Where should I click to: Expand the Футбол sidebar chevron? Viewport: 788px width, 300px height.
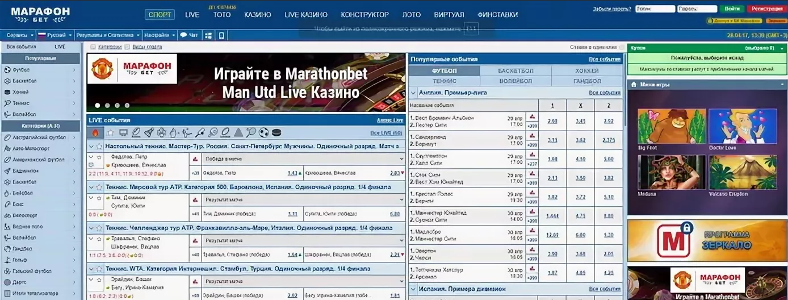74,70
